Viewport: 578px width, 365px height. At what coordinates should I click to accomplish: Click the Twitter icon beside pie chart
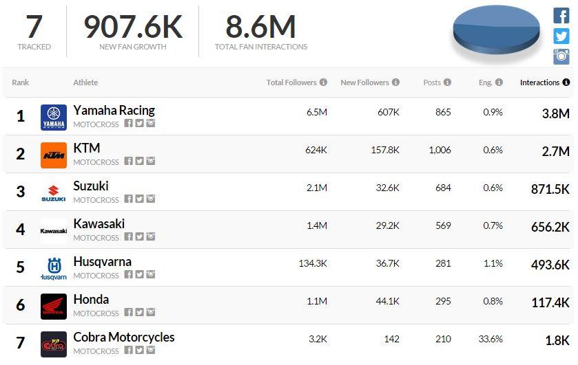point(561,36)
